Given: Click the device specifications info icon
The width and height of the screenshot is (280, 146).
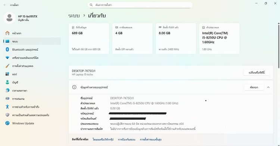Looking at the screenshot, I should click(x=74, y=87).
